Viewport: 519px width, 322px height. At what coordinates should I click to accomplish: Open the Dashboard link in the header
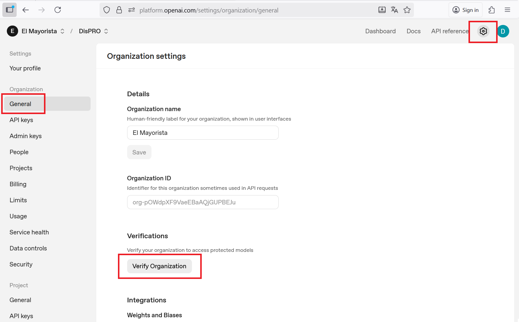(380, 31)
